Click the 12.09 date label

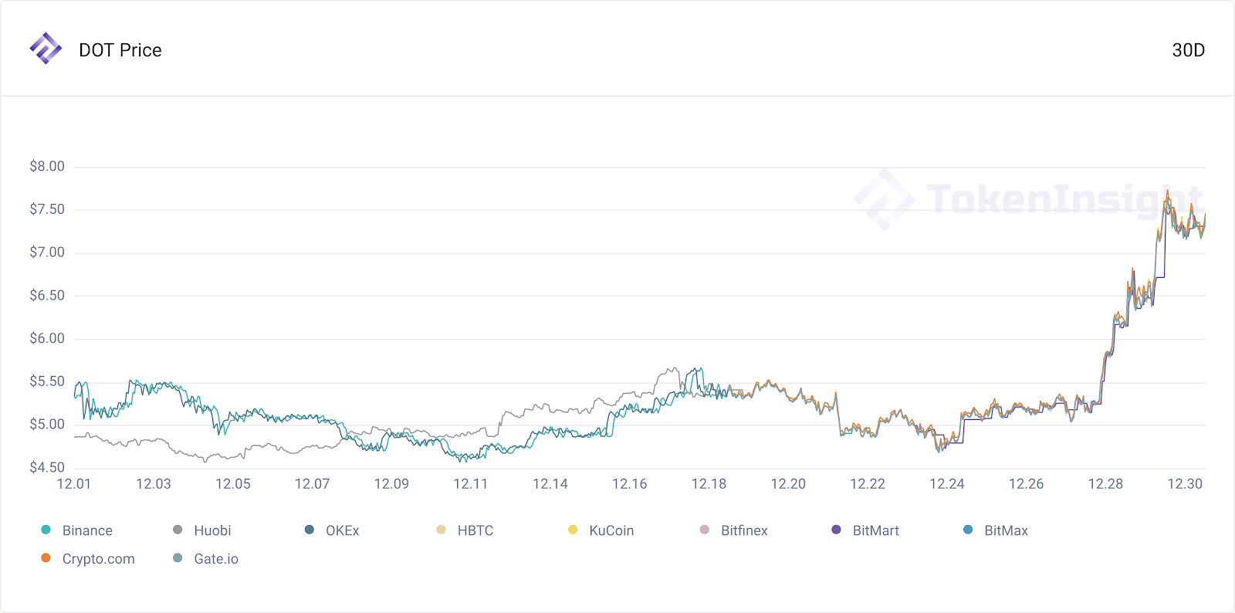point(391,484)
